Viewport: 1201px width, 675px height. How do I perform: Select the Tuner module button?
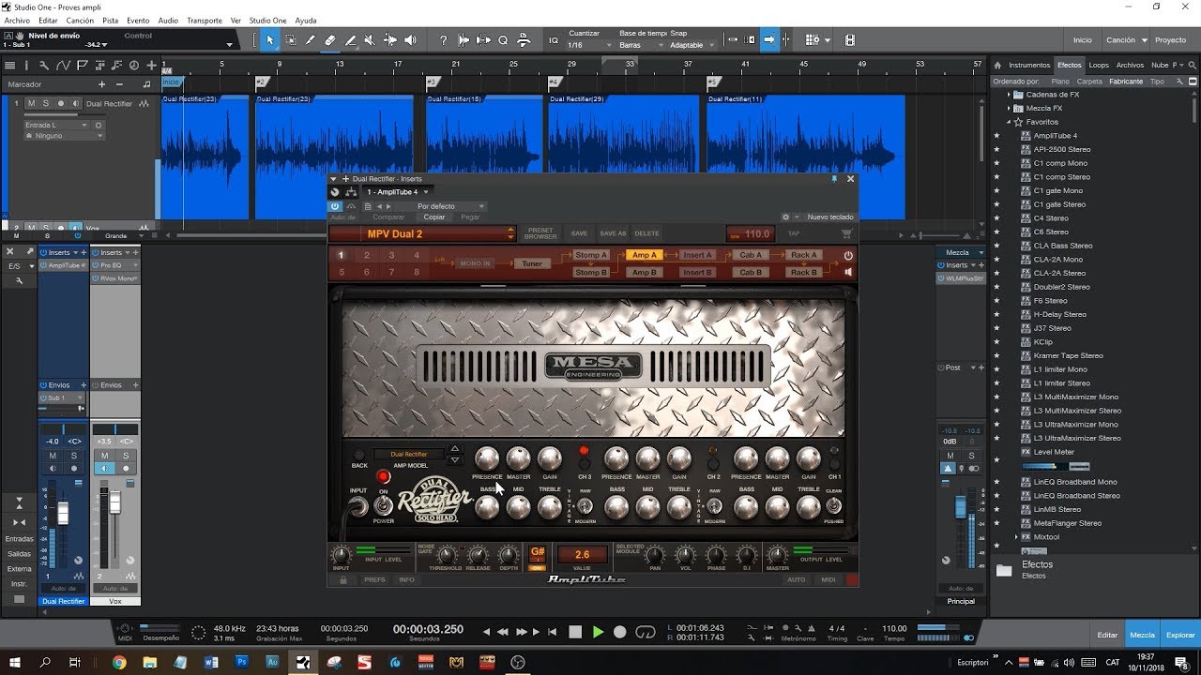(x=532, y=263)
